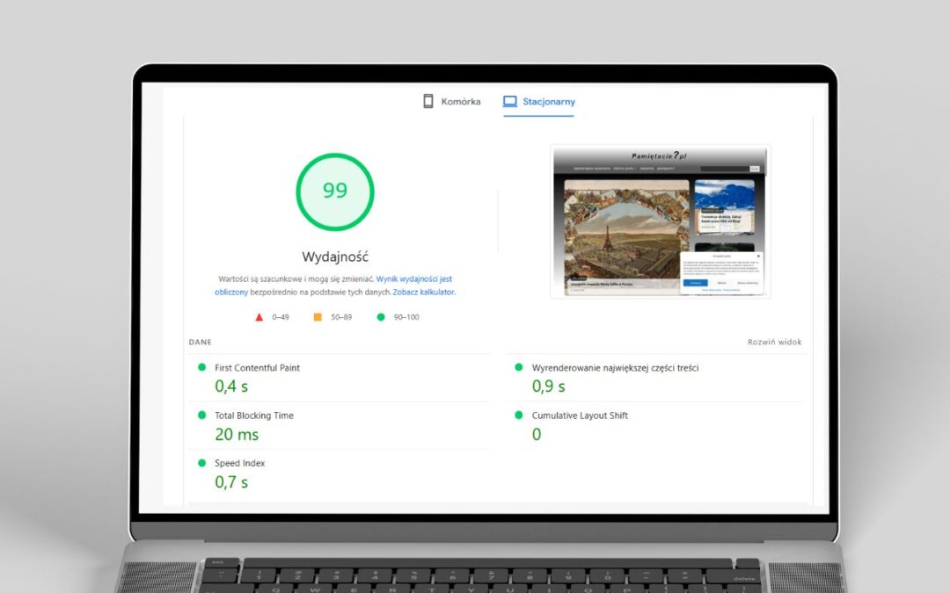Image resolution: width=950 pixels, height=593 pixels.
Task: Expand details via Rozwiń widok
Action: (774, 343)
